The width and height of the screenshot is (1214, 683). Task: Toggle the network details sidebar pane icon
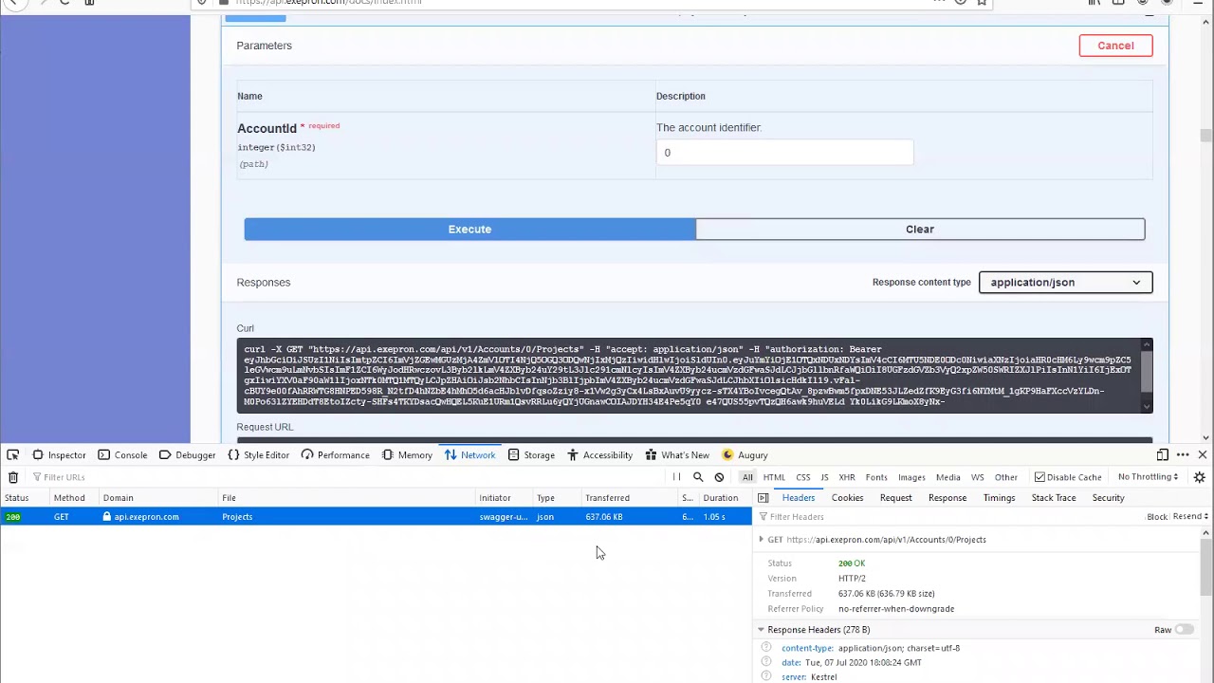[763, 498]
